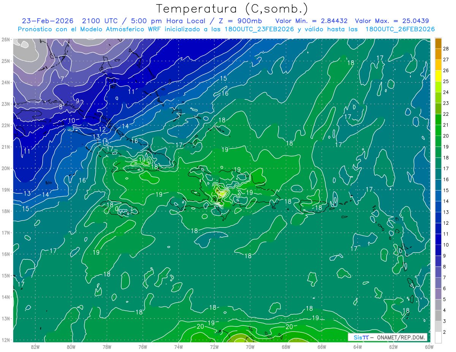
Task: Click the 2 label on the color legend
Action: click(445, 332)
